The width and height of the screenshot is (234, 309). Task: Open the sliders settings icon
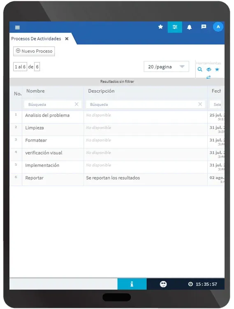(x=175, y=27)
